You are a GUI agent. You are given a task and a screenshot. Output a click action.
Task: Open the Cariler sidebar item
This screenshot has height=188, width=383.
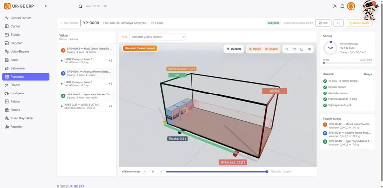coord(26,26)
